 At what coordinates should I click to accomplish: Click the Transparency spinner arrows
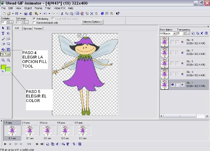pos(184,33)
